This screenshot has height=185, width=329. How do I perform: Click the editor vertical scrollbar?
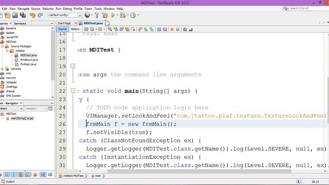[x=328, y=100]
